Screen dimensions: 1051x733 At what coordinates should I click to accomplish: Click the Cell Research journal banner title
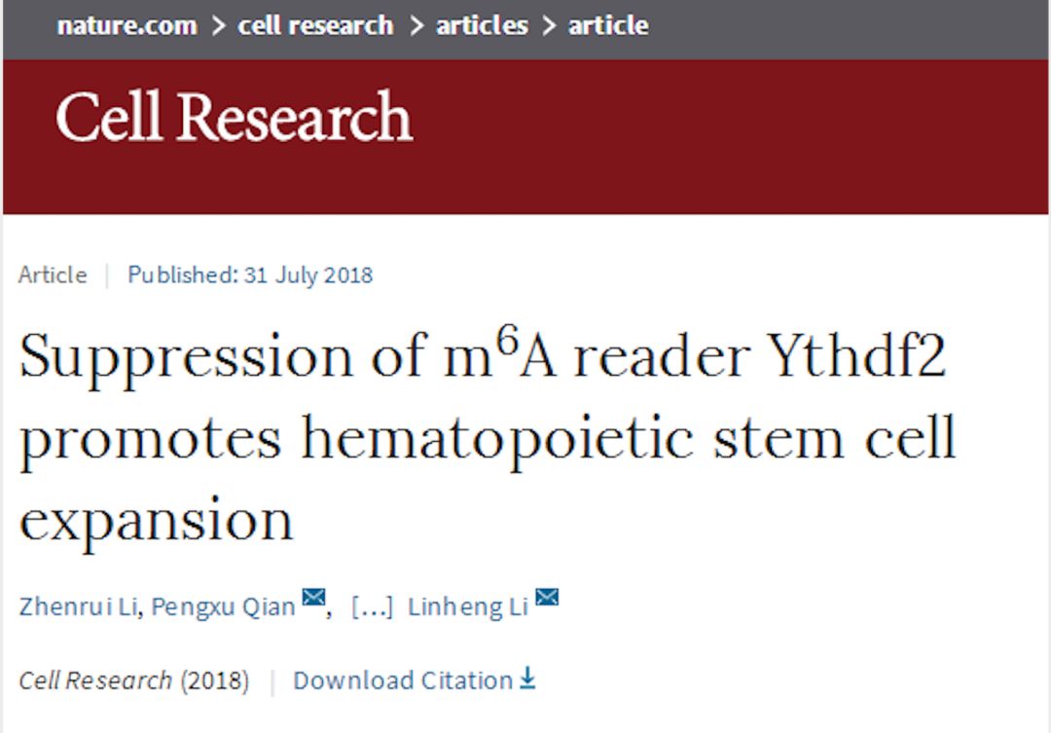click(234, 117)
